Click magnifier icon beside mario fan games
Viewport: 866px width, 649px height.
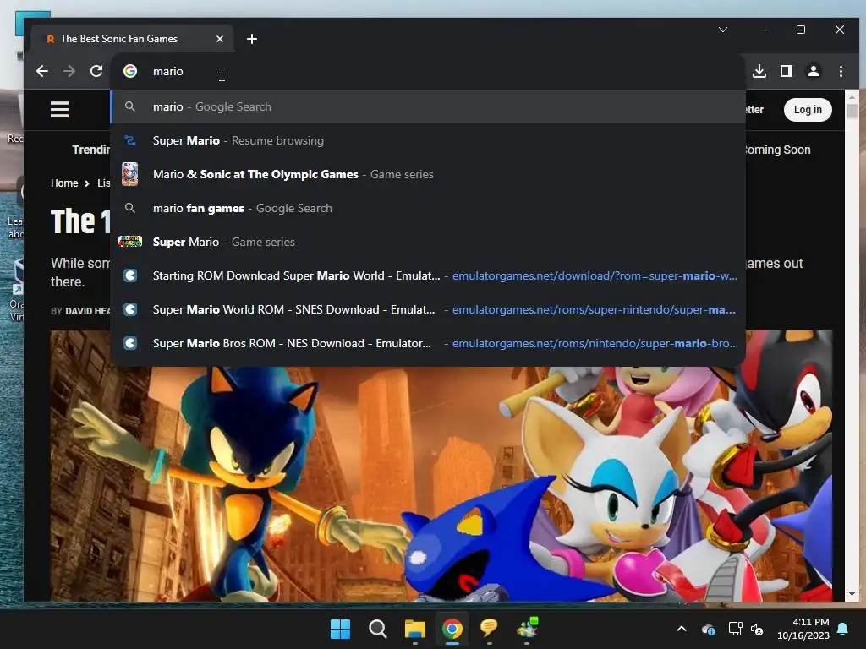click(x=129, y=208)
